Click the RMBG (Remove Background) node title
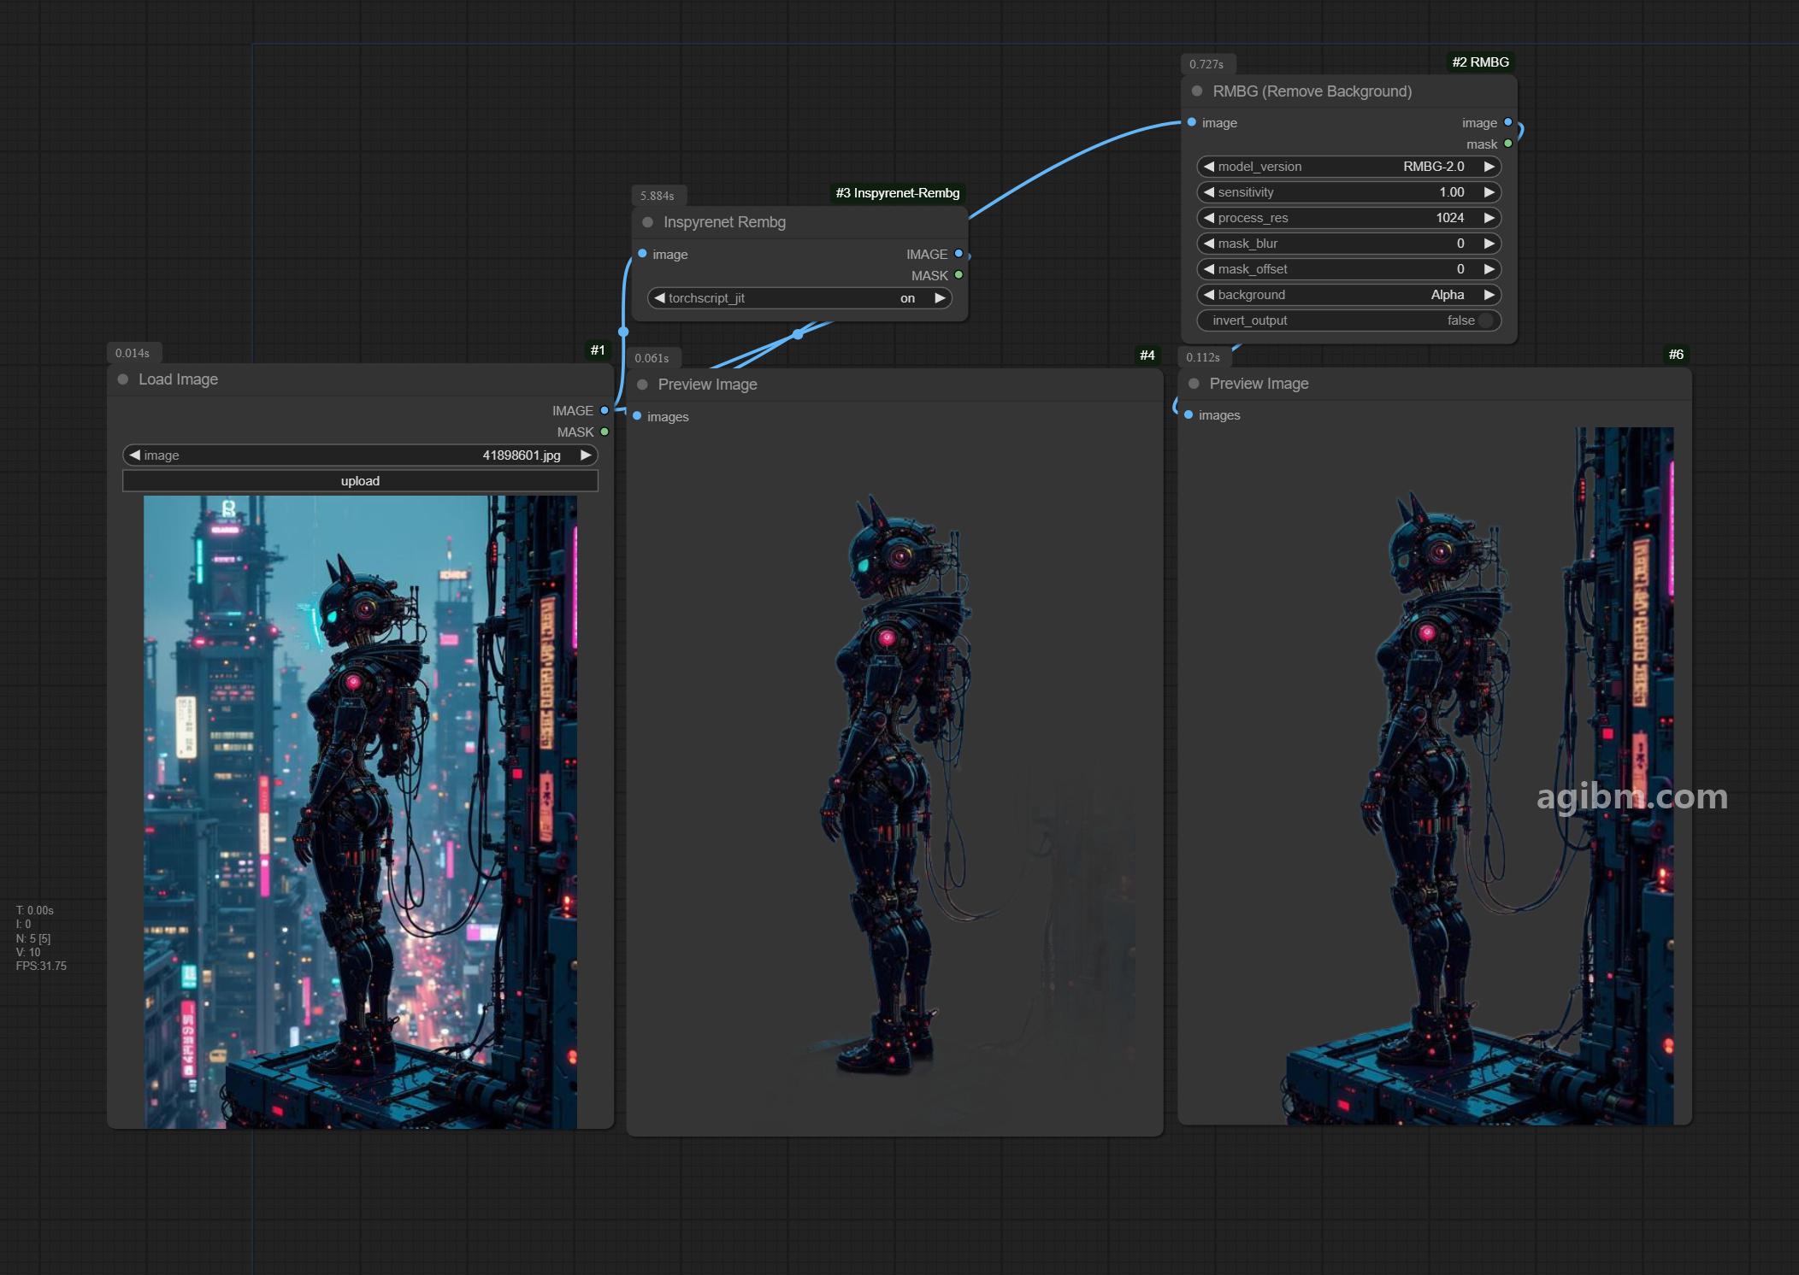Screen dimensions: 1799x1275 (1312, 91)
